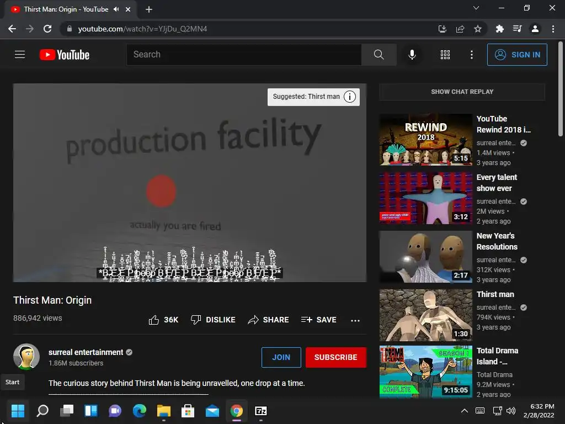
Task: Open a new browser tab
Action: coord(149,9)
